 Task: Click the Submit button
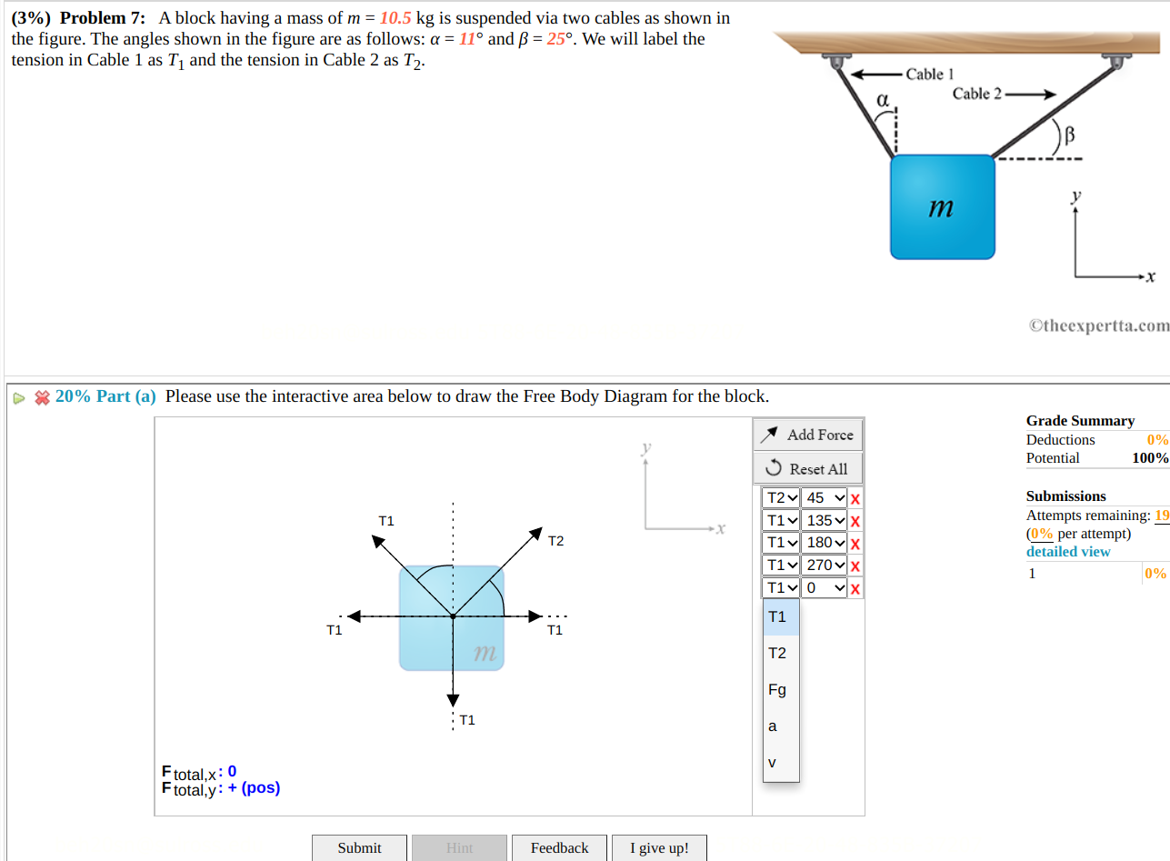click(x=359, y=847)
